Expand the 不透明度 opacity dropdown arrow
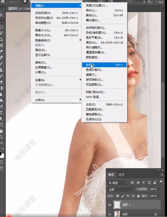Image resolution: width=167 pixels, height=217 pixels. (x=160, y=189)
